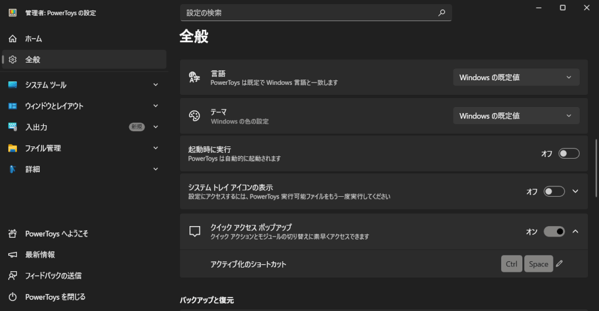Click the PowerToys を閉じる power icon
Screen dimensions: 599x311
[x=13, y=296]
